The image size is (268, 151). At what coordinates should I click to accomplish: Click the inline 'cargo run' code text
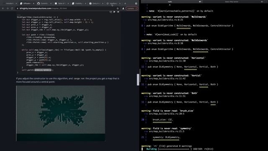tap(79, 78)
